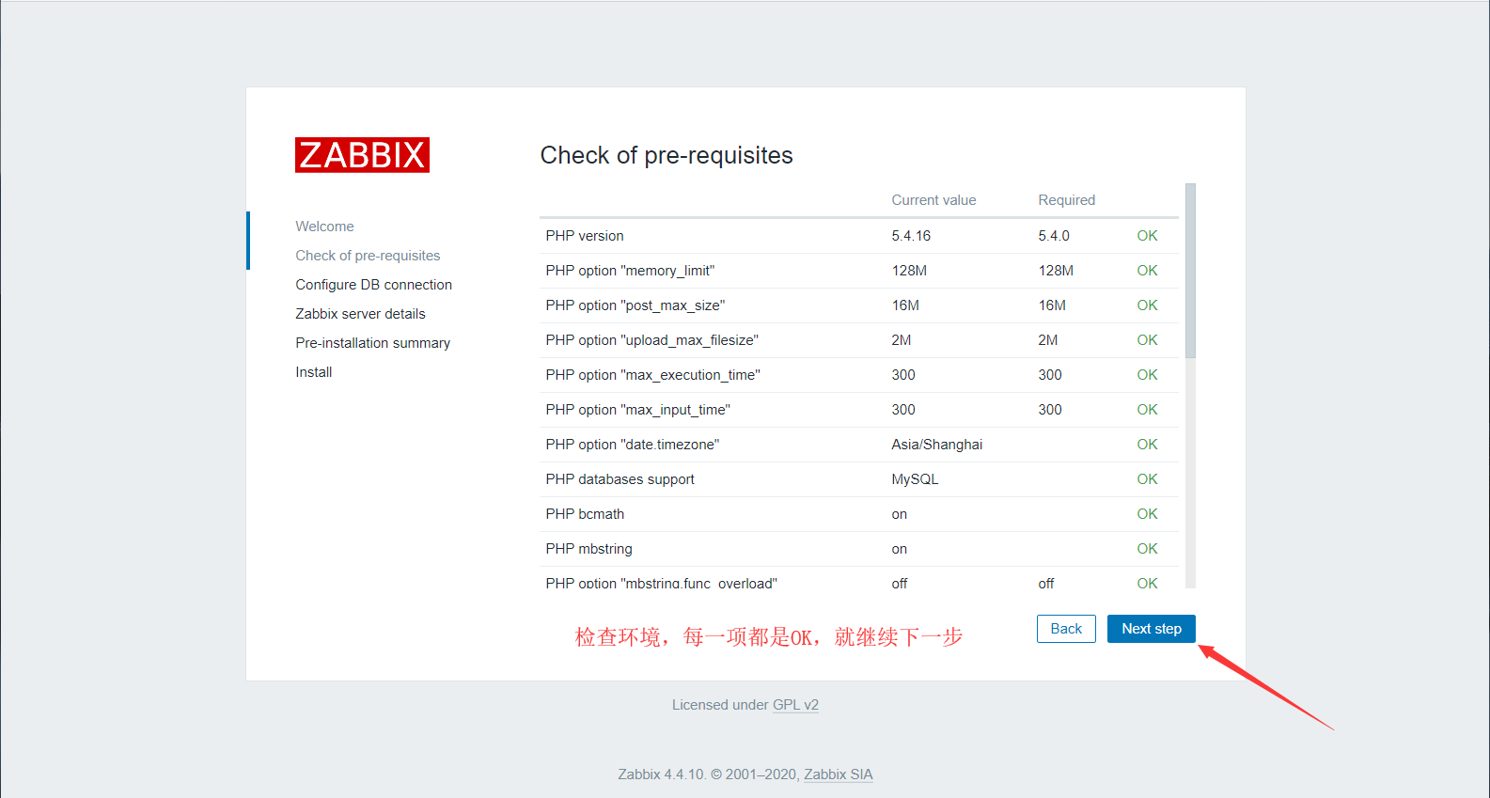Click the Back button

pyautogui.click(x=1066, y=629)
